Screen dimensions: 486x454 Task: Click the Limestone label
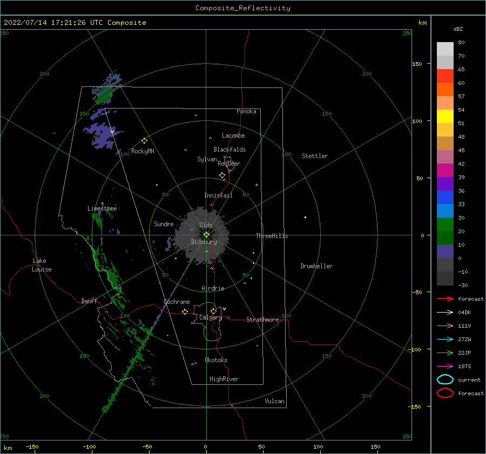[x=102, y=208]
